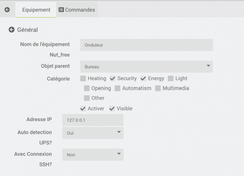Image resolution: width=244 pixels, height=176 pixels.
Task: Tick the Light category checkbox
Action: point(171,78)
